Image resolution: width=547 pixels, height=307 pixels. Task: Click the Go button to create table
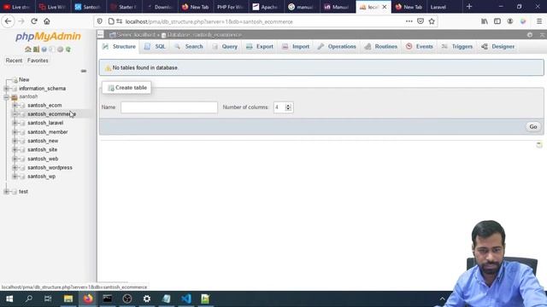tap(533, 127)
